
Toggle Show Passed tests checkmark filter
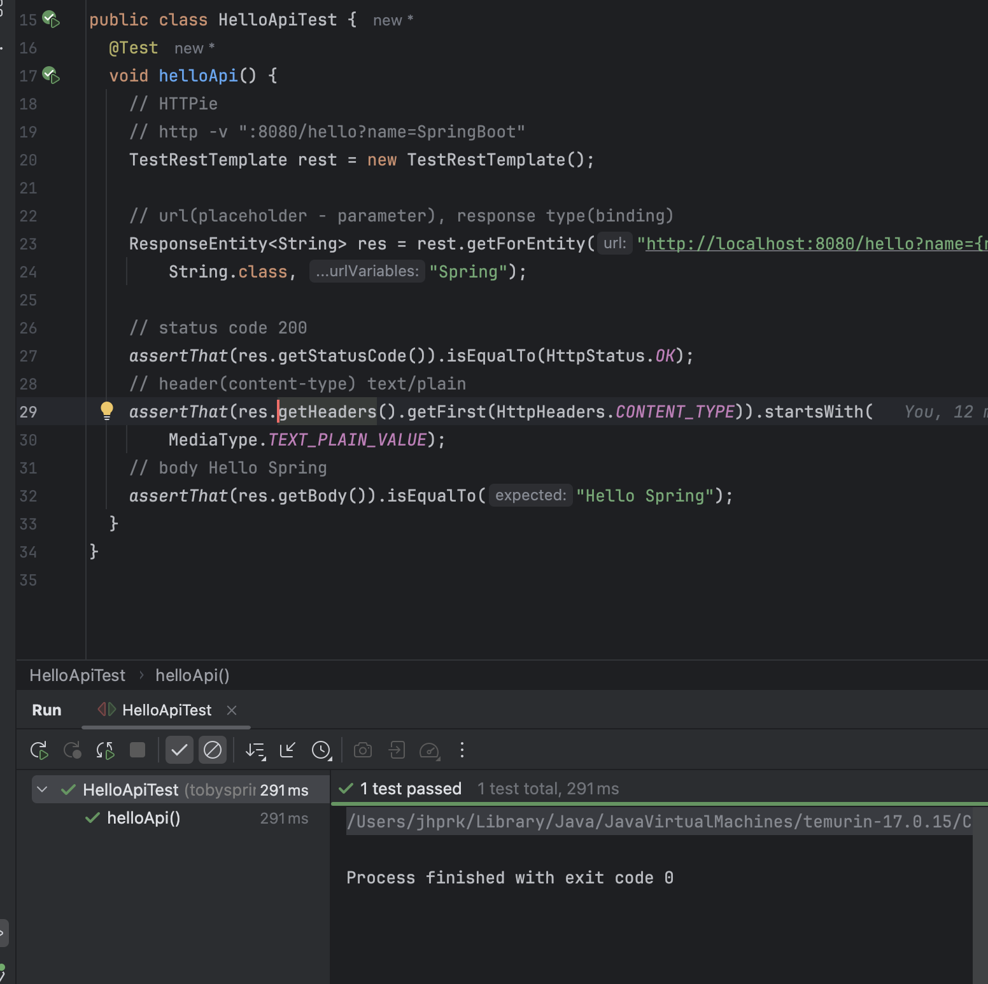[180, 750]
